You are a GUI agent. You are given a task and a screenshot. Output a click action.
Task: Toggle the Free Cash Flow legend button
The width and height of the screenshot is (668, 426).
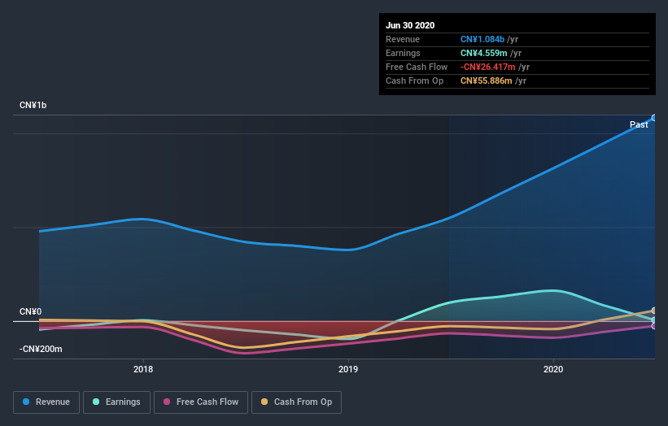[x=201, y=402]
